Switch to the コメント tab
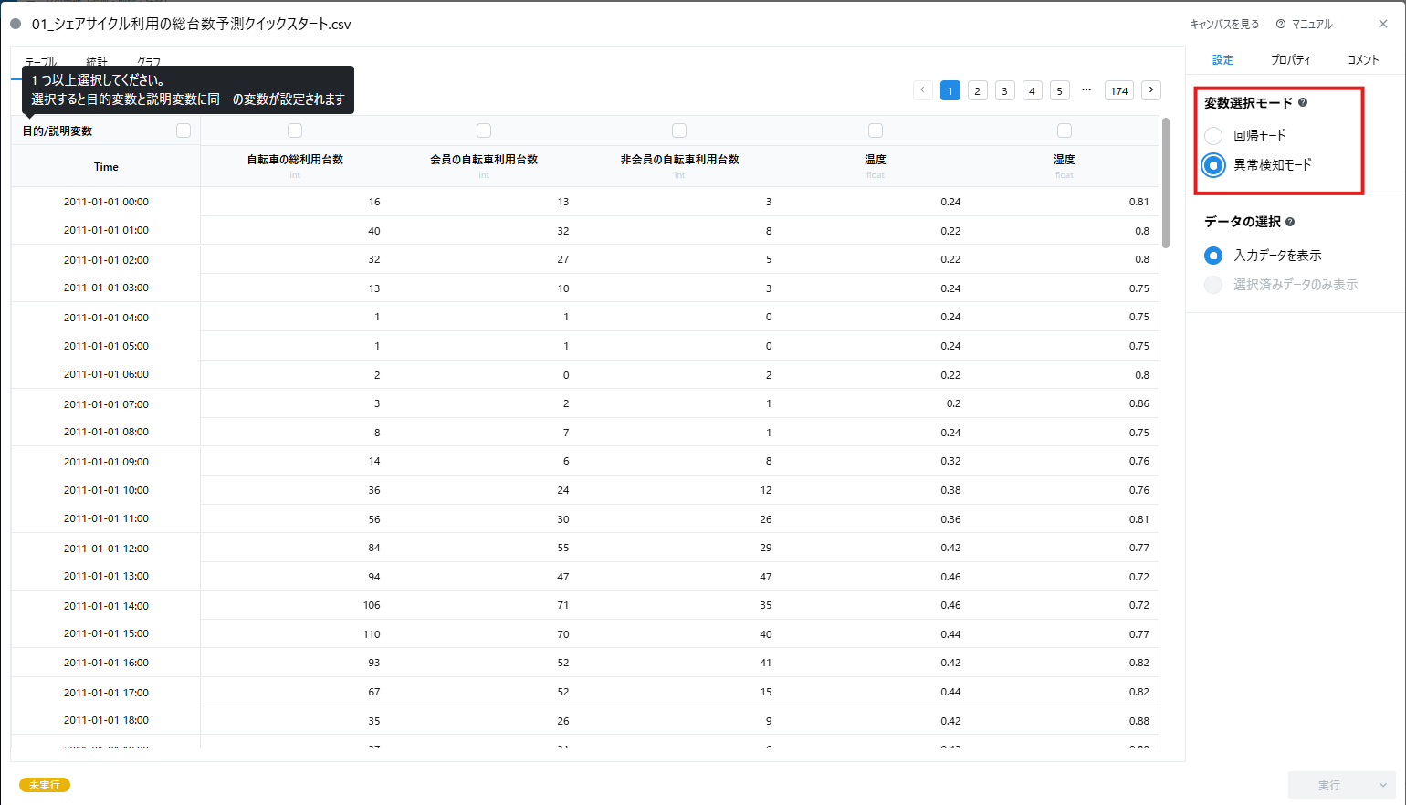Image resolution: width=1406 pixels, height=805 pixels. pyautogui.click(x=1363, y=60)
